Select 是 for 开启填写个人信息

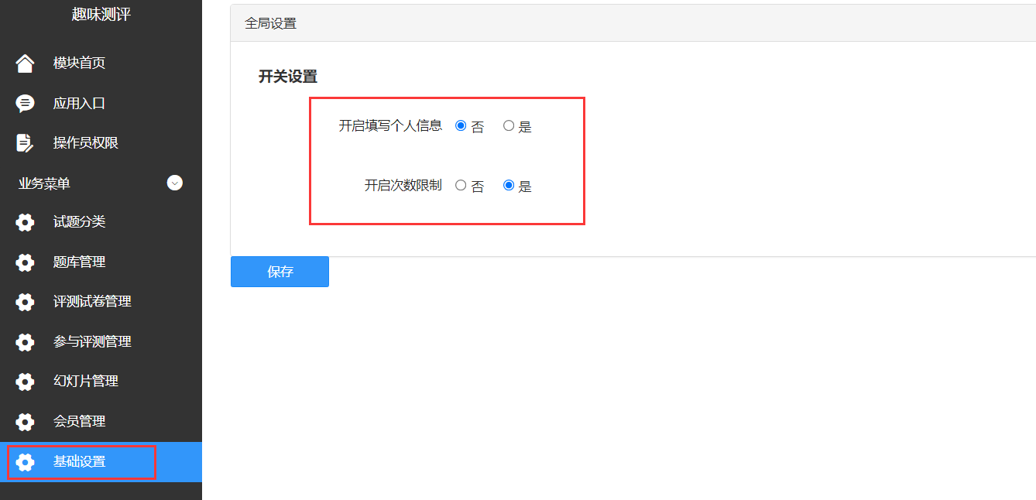(509, 125)
